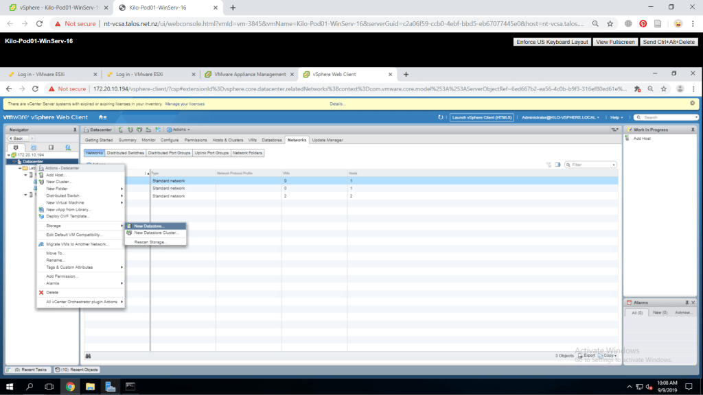Click the find binoculars icon below table
The height and width of the screenshot is (395, 703).
[89, 355]
